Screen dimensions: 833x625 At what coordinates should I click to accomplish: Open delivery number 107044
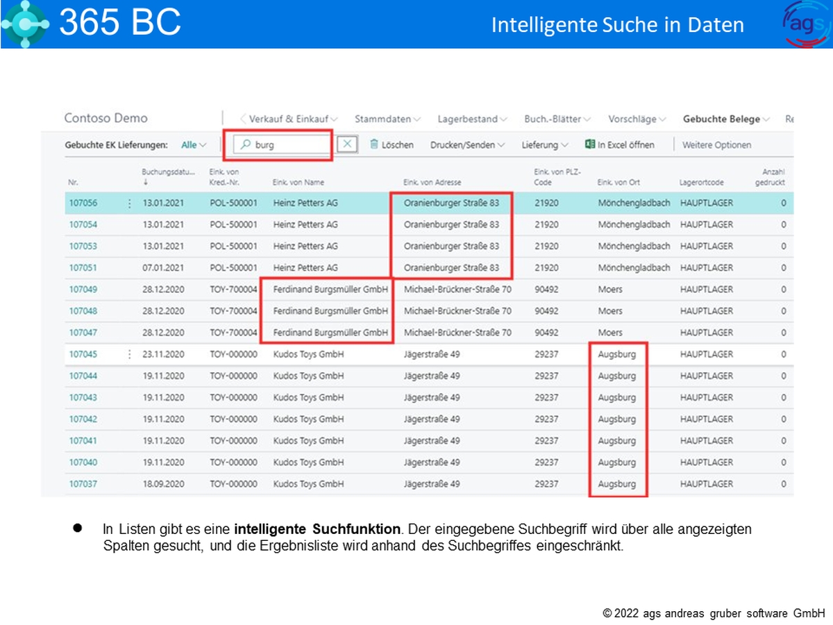pyautogui.click(x=83, y=376)
